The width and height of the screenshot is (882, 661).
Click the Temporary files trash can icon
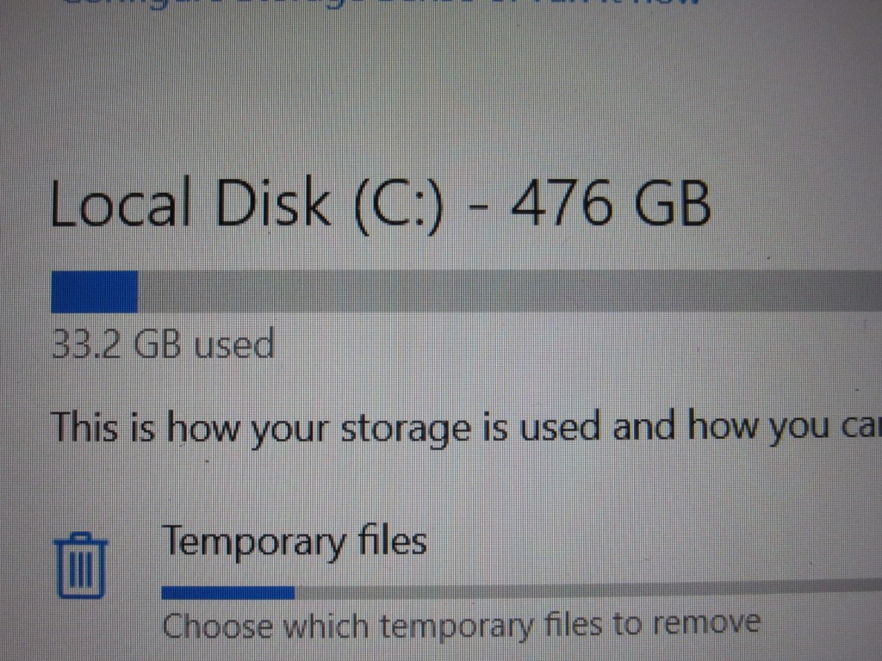81,565
